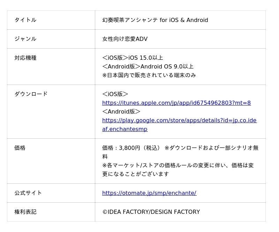Click the iOS 15.0以上 requirement line
The image size is (279, 232).
pyautogui.click(x=133, y=58)
